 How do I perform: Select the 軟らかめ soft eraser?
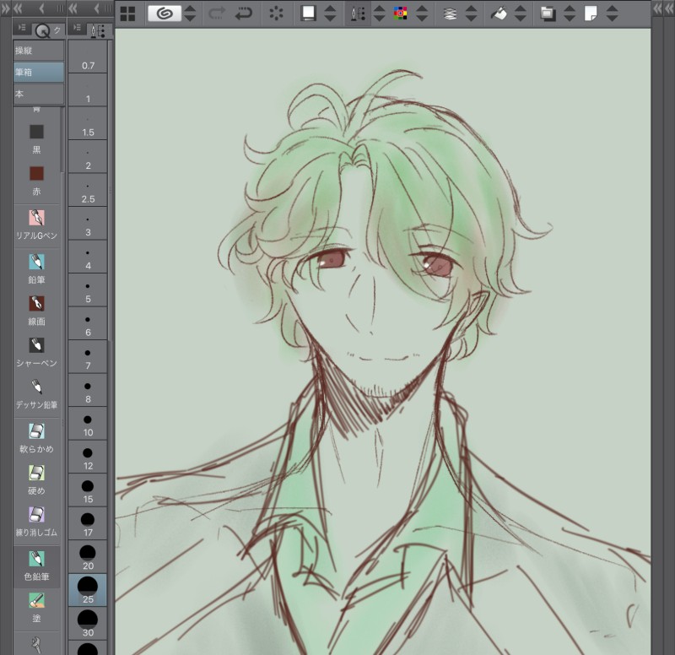(x=36, y=438)
